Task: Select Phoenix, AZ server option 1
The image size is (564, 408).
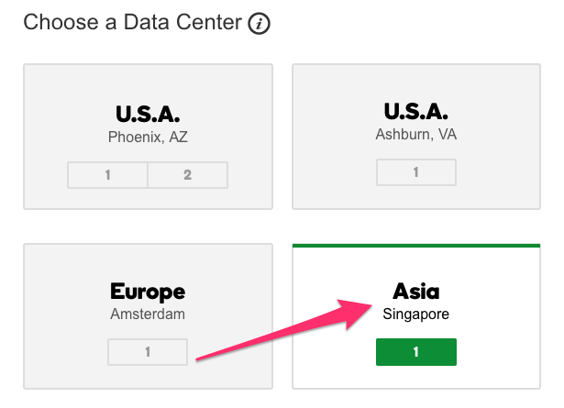Action: tap(107, 175)
